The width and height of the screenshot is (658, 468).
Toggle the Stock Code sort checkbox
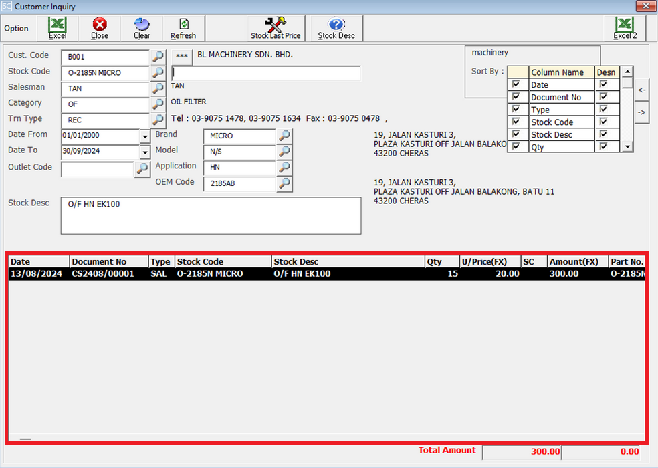[x=516, y=122]
